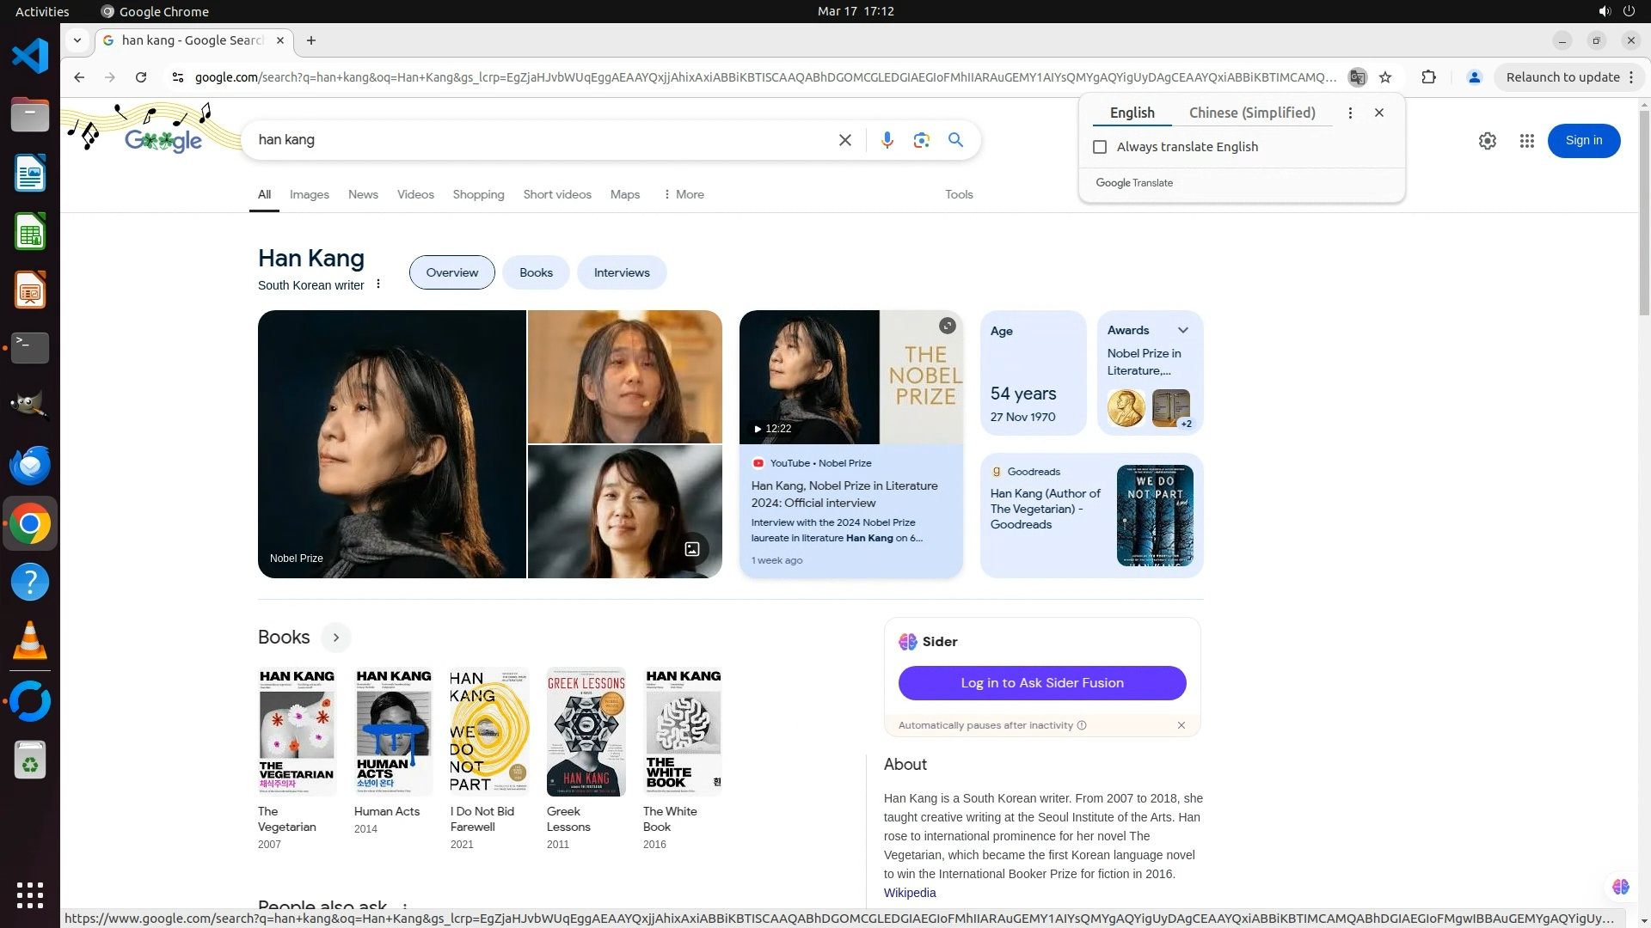
Task: Open the Google apps grid
Action: point(1526,141)
